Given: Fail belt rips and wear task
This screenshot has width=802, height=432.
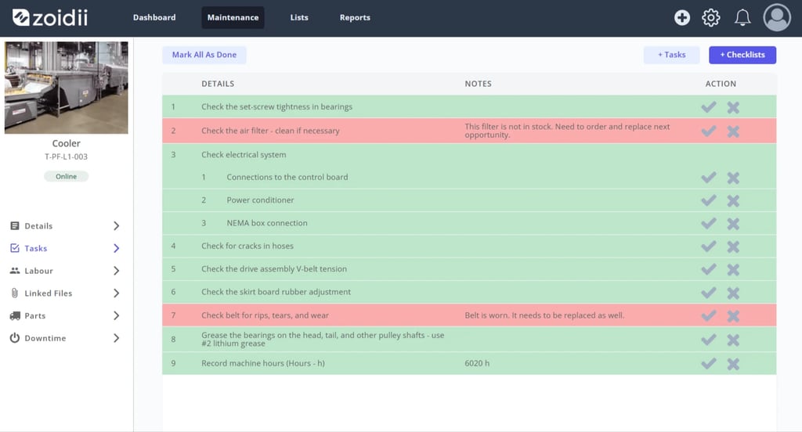Looking at the screenshot, I should (733, 316).
